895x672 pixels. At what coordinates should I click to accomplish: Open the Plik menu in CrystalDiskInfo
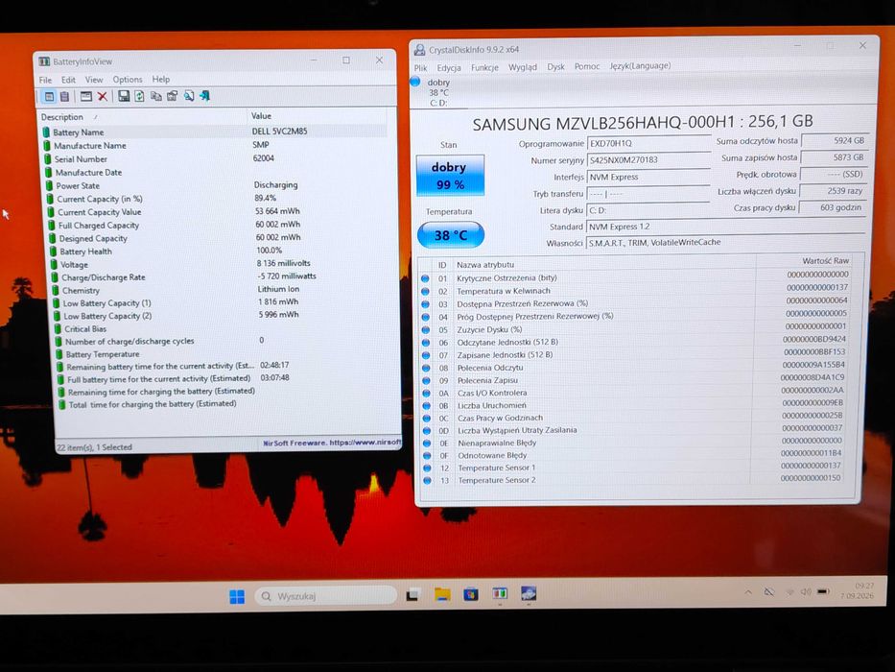click(x=421, y=67)
